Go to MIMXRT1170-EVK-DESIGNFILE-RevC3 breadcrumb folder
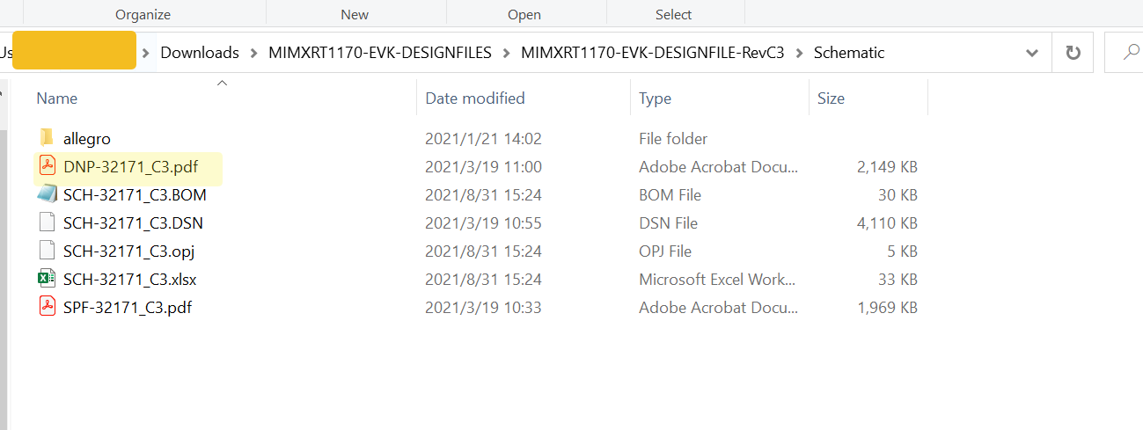 652,53
